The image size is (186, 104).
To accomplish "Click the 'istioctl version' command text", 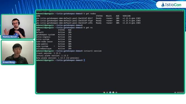I will (x=92, y=51).
